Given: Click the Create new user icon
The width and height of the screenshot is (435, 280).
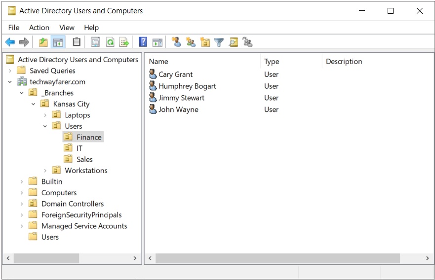Looking at the screenshot, I should coord(176,42).
